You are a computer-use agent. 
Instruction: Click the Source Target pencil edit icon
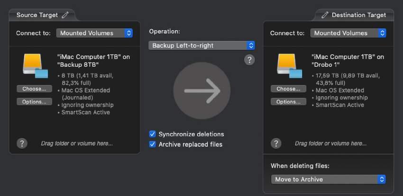(65, 15)
